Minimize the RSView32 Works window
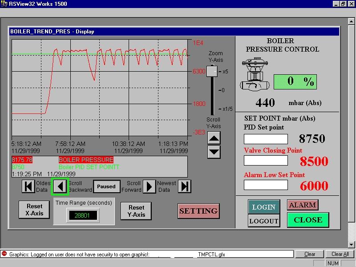356x267 pixels. (x=336, y=4)
